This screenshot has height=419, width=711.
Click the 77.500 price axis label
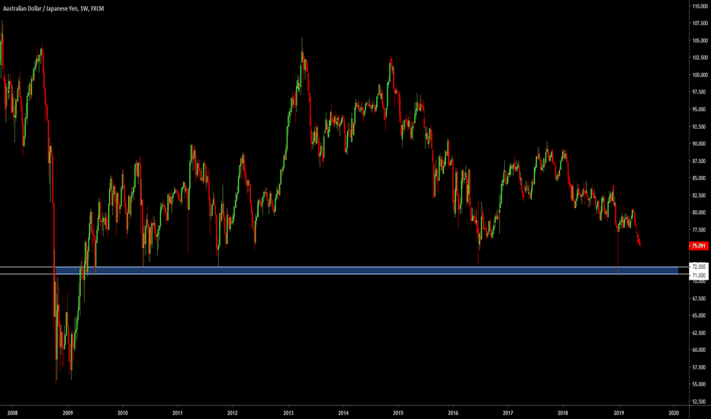[x=700, y=230]
